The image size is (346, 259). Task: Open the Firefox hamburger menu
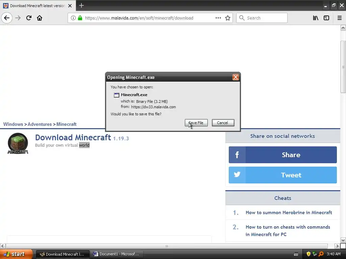point(340,18)
